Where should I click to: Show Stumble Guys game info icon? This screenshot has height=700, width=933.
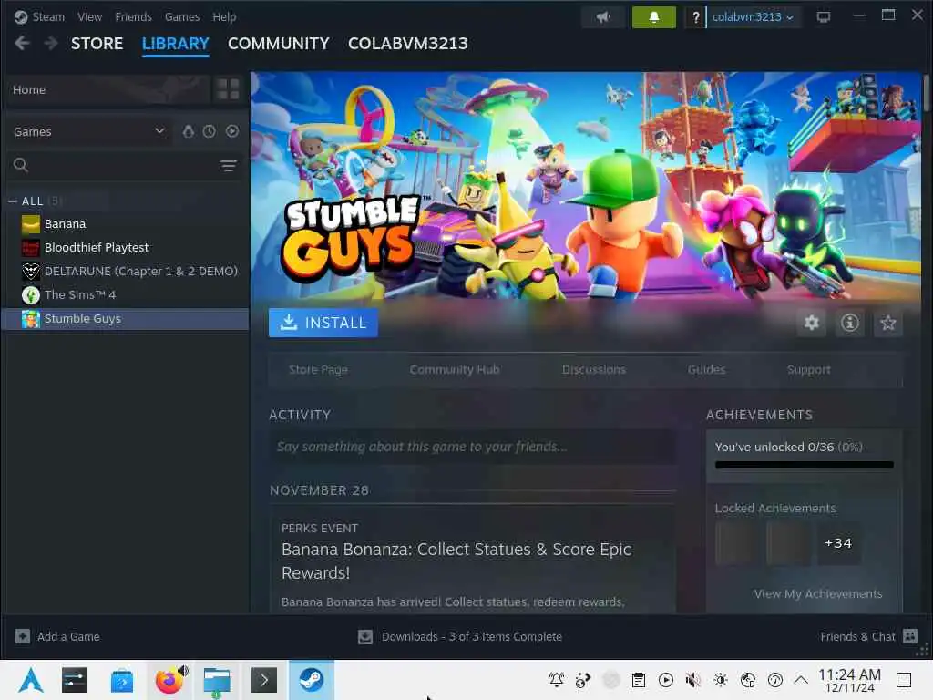pos(850,323)
